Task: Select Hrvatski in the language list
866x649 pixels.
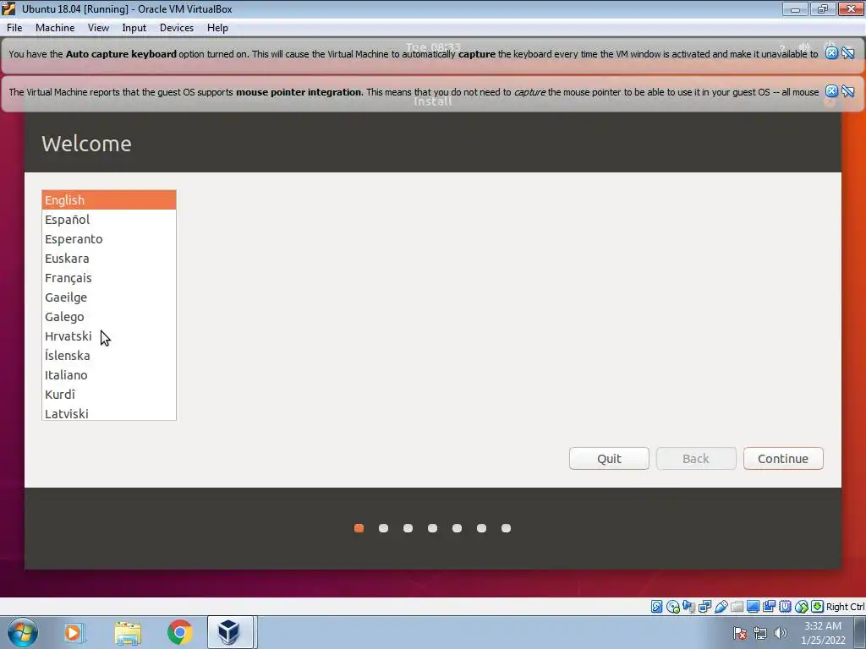Action: pos(109,336)
